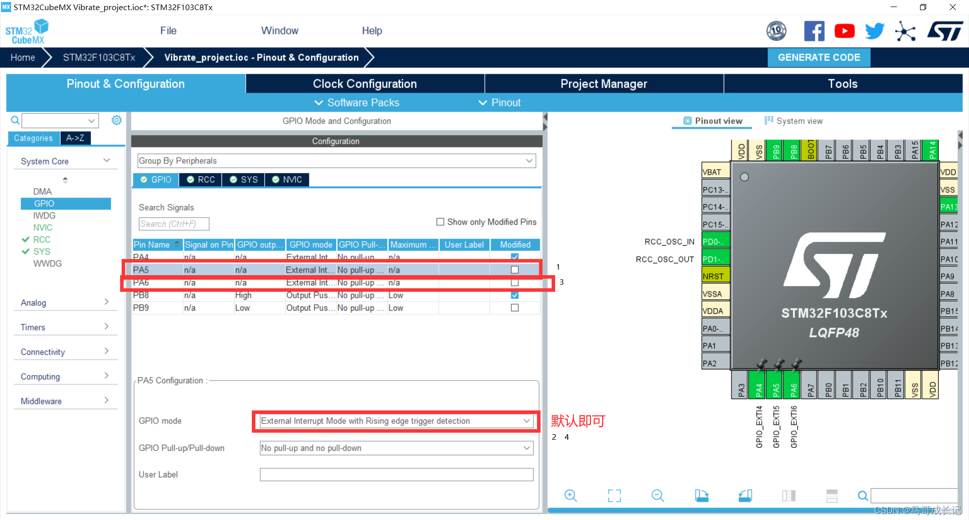The image size is (969, 520).
Task: Open the Window menu
Action: point(280,31)
